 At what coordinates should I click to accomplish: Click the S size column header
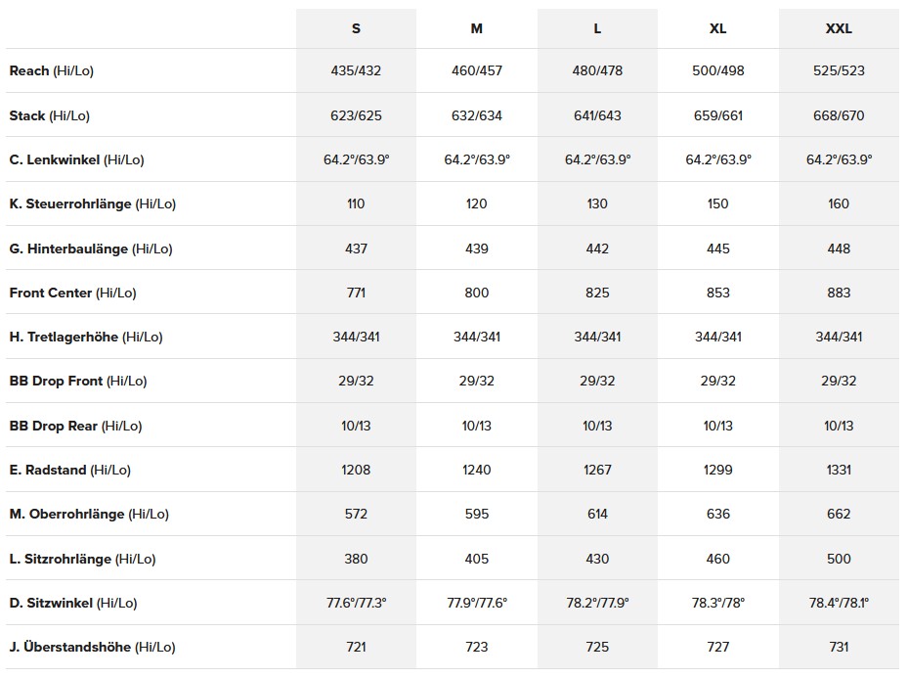click(x=356, y=28)
